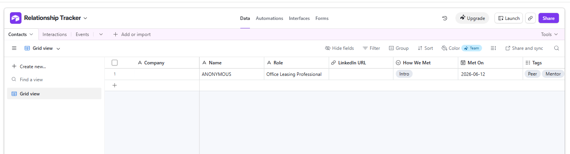This screenshot has width=570, height=154.
Task: Click Create new... in the sidebar
Action: pos(29,66)
